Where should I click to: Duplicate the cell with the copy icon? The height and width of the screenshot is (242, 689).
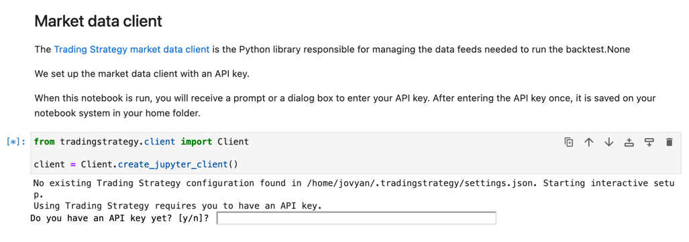(x=569, y=142)
